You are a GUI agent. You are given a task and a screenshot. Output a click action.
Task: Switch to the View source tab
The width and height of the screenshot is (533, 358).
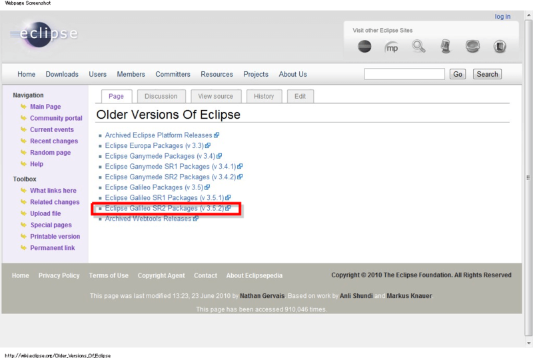point(215,96)
